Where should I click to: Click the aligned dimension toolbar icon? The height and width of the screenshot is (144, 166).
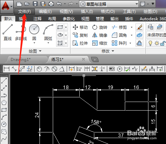[14, 69]
